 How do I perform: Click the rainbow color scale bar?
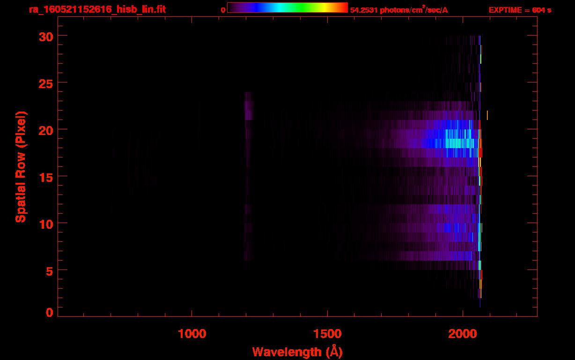click(x=287, y=7)
